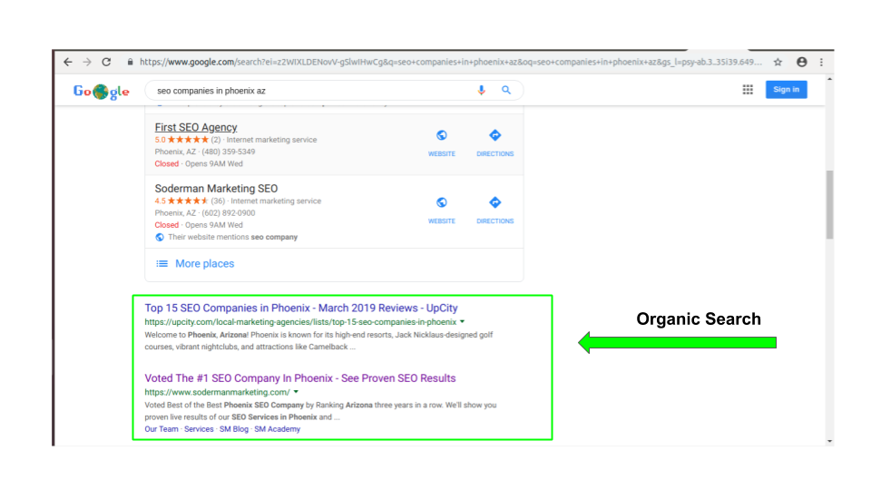
Task: Click the magnifying glass search icon
Action: tap(506, 90)
